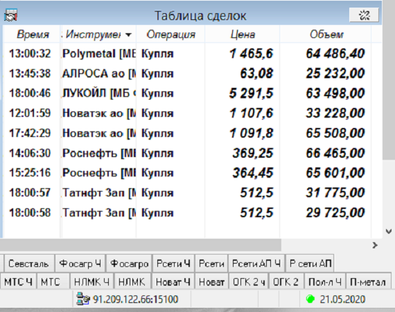395x312 pixels.
Task: Click the Новатэк ао row at 12:01:59
Action: pos(187,113)
